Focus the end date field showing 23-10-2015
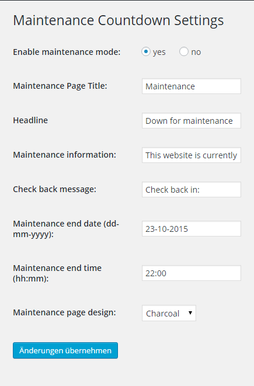 click(x=192, y=229)
